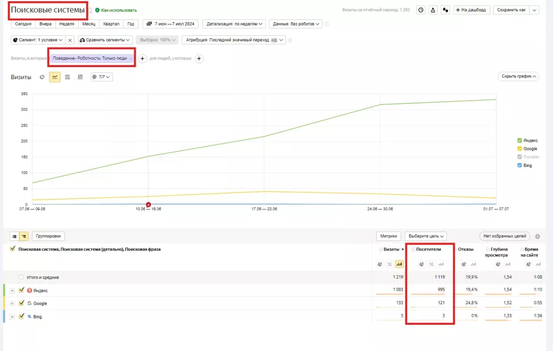Click the report history clock icon
The height and width of the screenshot is (351, 553).
tap(421, 10)
